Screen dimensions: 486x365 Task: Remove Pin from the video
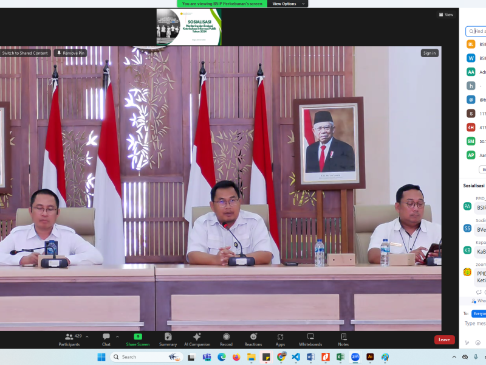tap(71, 53)
